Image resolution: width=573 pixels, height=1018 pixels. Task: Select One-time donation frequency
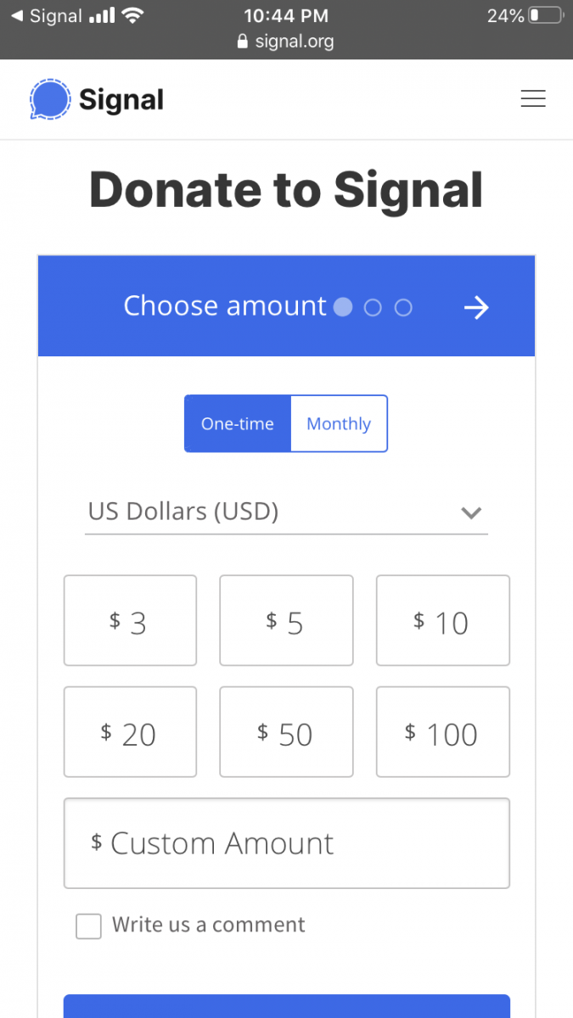tap(238, 423)
